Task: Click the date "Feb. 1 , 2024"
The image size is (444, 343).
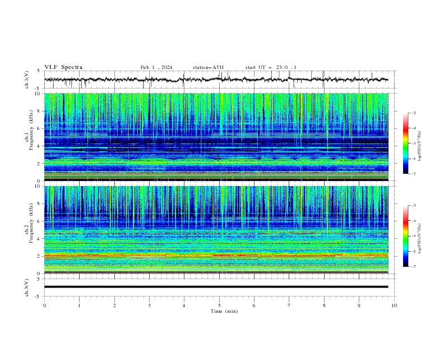Action: [156, 67]
